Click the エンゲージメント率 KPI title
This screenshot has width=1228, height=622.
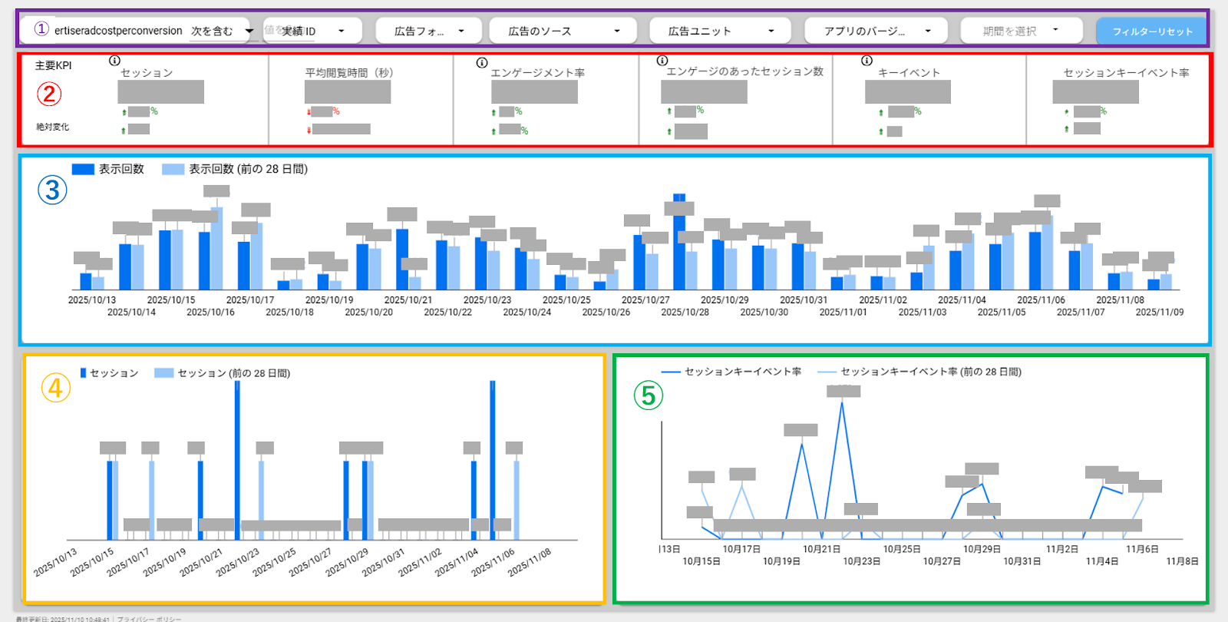[x=538, y=73]
